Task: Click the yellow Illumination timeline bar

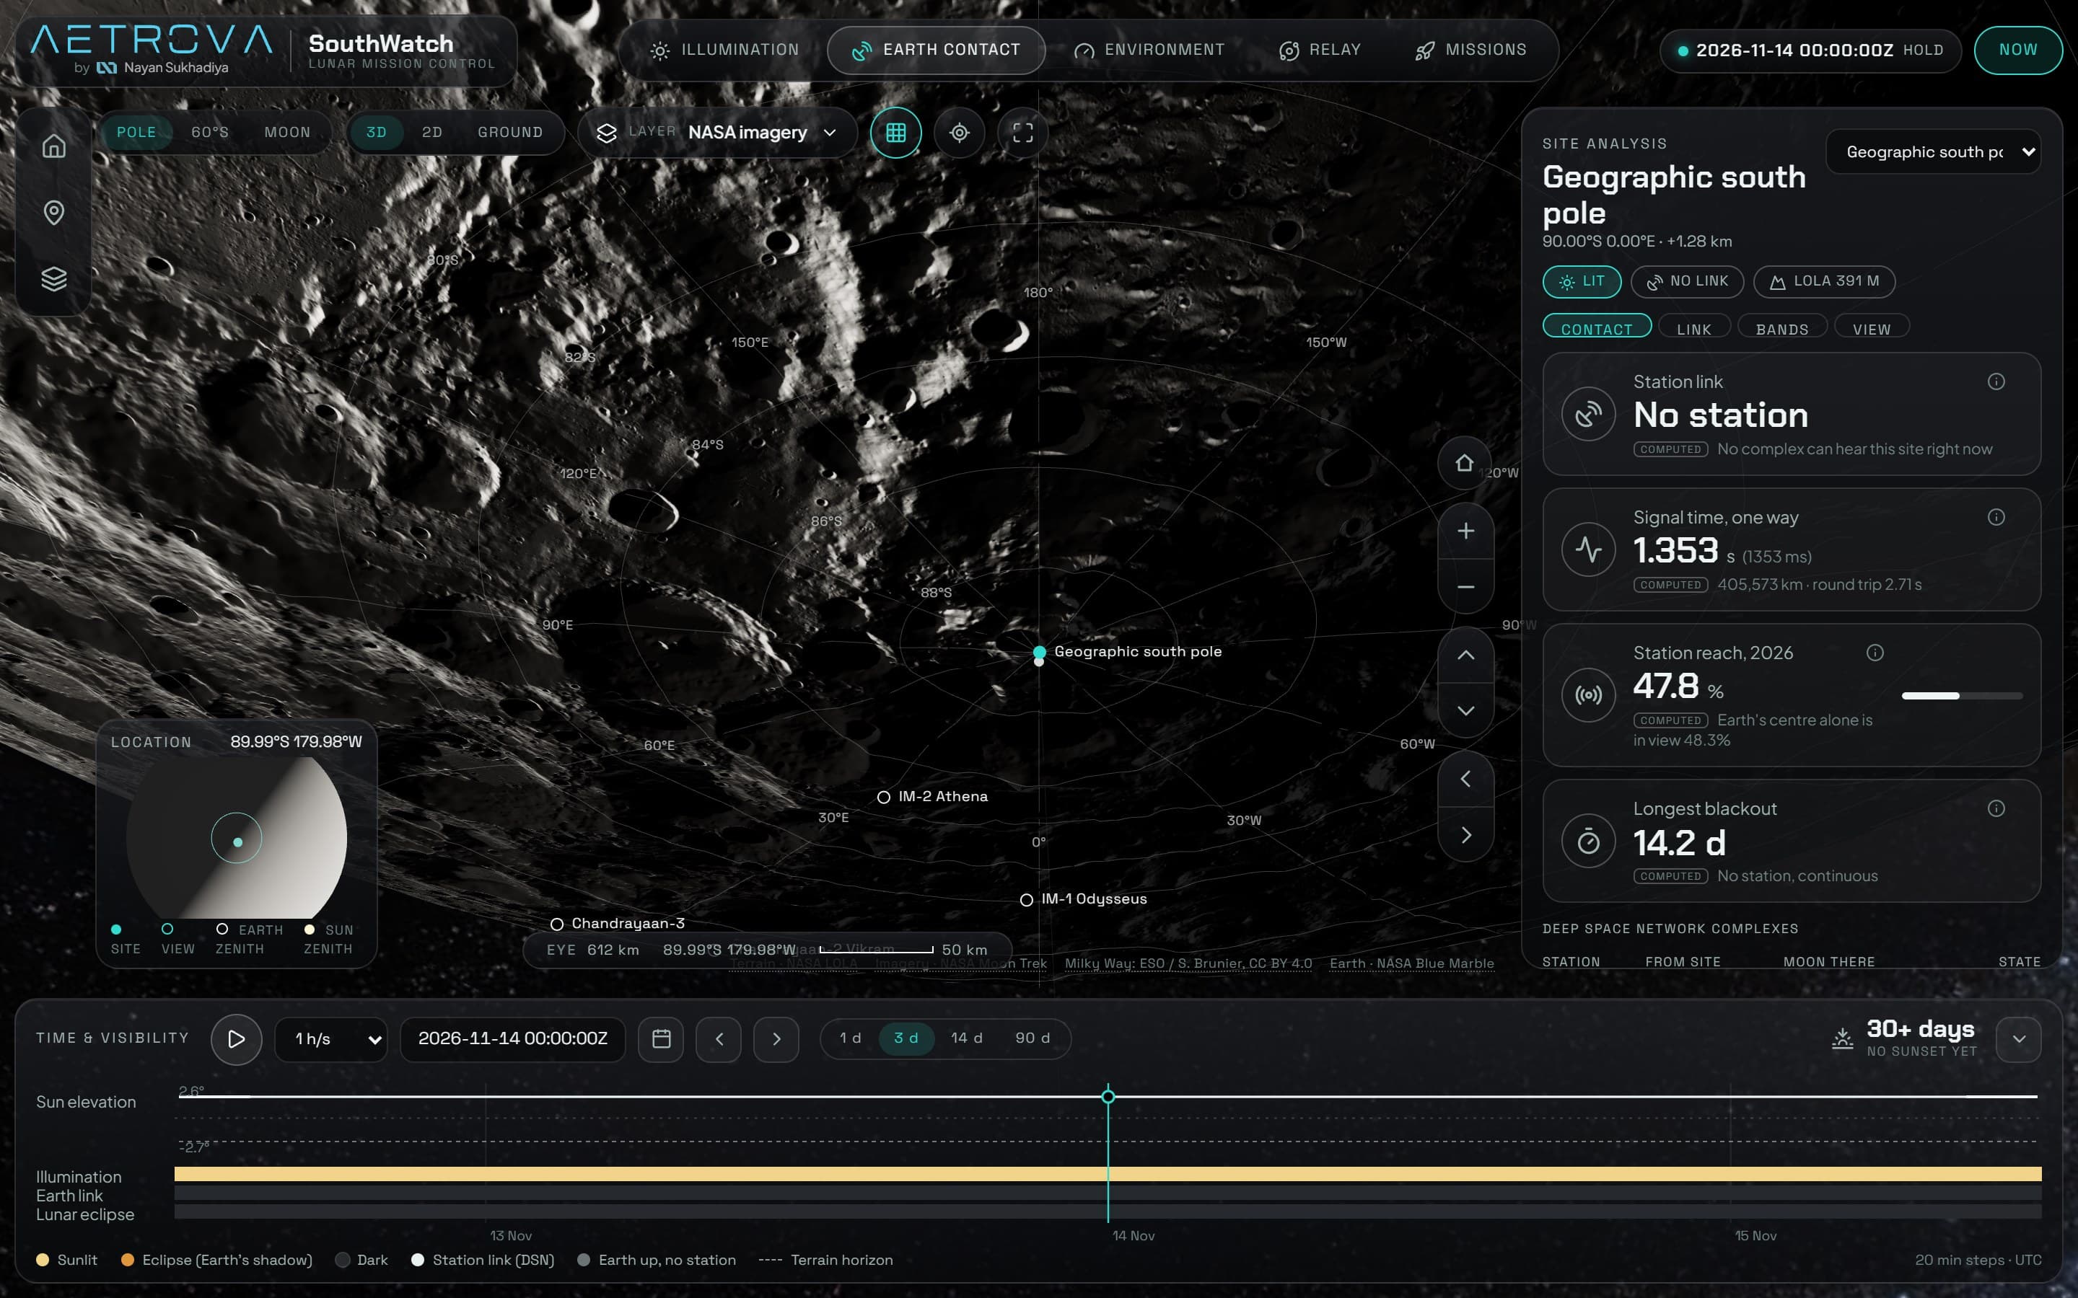Action: pos(1108,1173)
